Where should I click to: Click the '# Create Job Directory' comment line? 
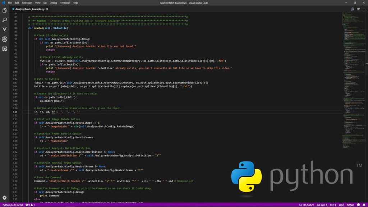[66, 94]
